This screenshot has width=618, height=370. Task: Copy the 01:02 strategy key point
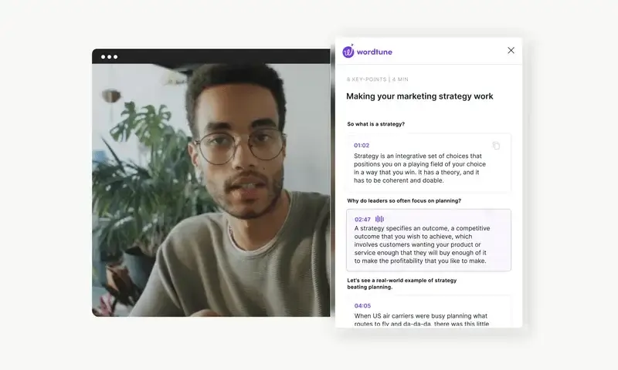496,146
